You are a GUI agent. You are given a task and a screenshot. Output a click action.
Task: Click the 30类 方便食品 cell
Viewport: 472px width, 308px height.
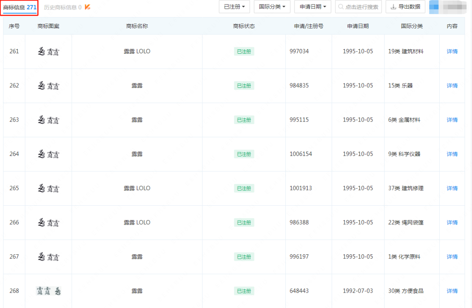[x=406, y=291]
